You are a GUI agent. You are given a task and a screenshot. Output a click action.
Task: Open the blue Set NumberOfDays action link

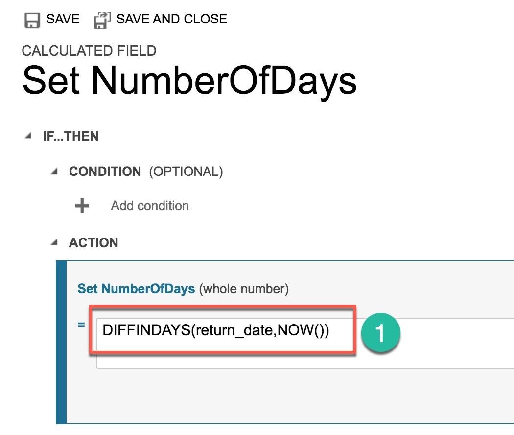(136, 289)
